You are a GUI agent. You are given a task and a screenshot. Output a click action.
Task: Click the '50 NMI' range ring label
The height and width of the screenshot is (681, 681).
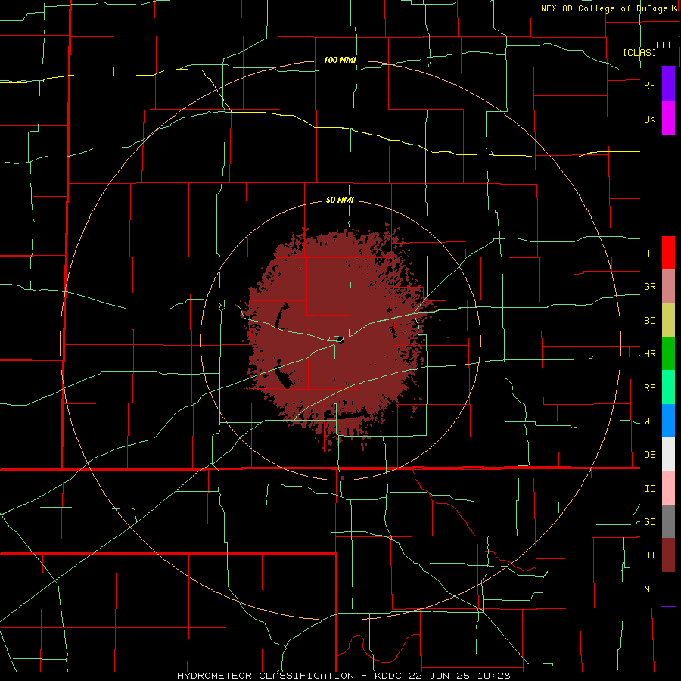(x=340, y=201)
